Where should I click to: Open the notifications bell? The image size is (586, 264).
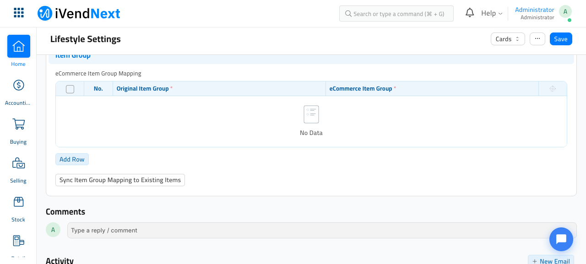[x=470, y=13]
